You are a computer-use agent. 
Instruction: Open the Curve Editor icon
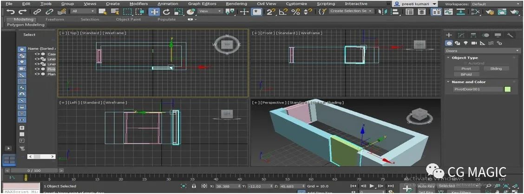(x=448, y=12)
